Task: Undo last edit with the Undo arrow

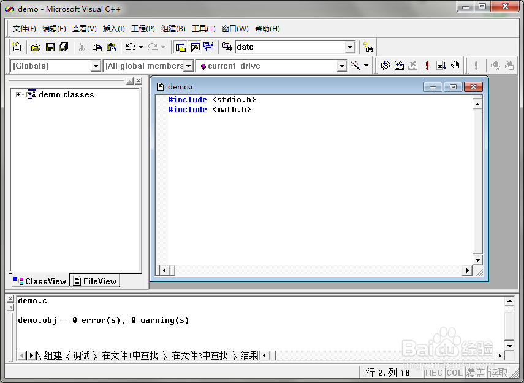Action: [131, 47]
